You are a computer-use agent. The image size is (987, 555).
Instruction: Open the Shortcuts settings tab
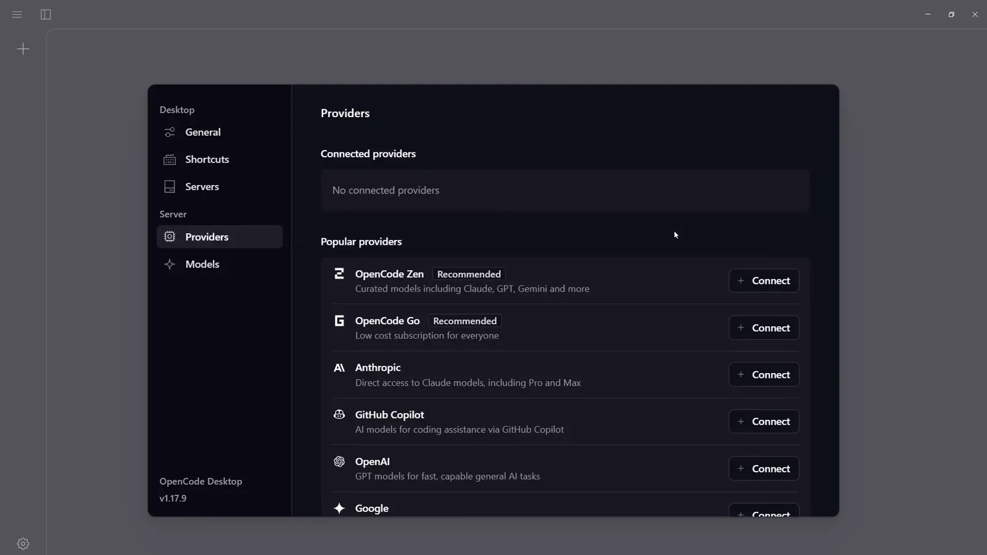[x=220, y=159]
